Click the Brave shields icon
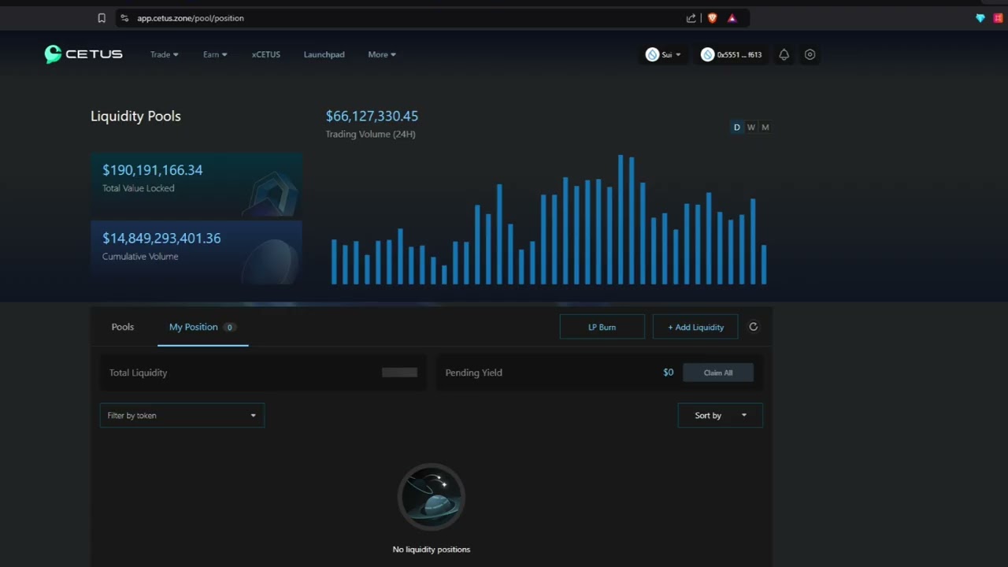 (x=712, y=18)
